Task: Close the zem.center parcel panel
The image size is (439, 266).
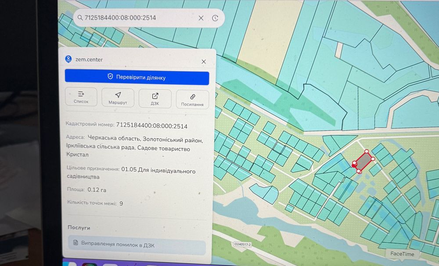Action: [x=204, y=62]
